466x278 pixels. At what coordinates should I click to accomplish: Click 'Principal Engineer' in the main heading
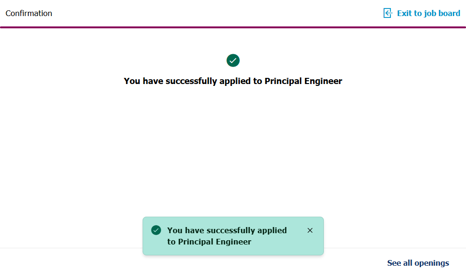coord(303,81)
